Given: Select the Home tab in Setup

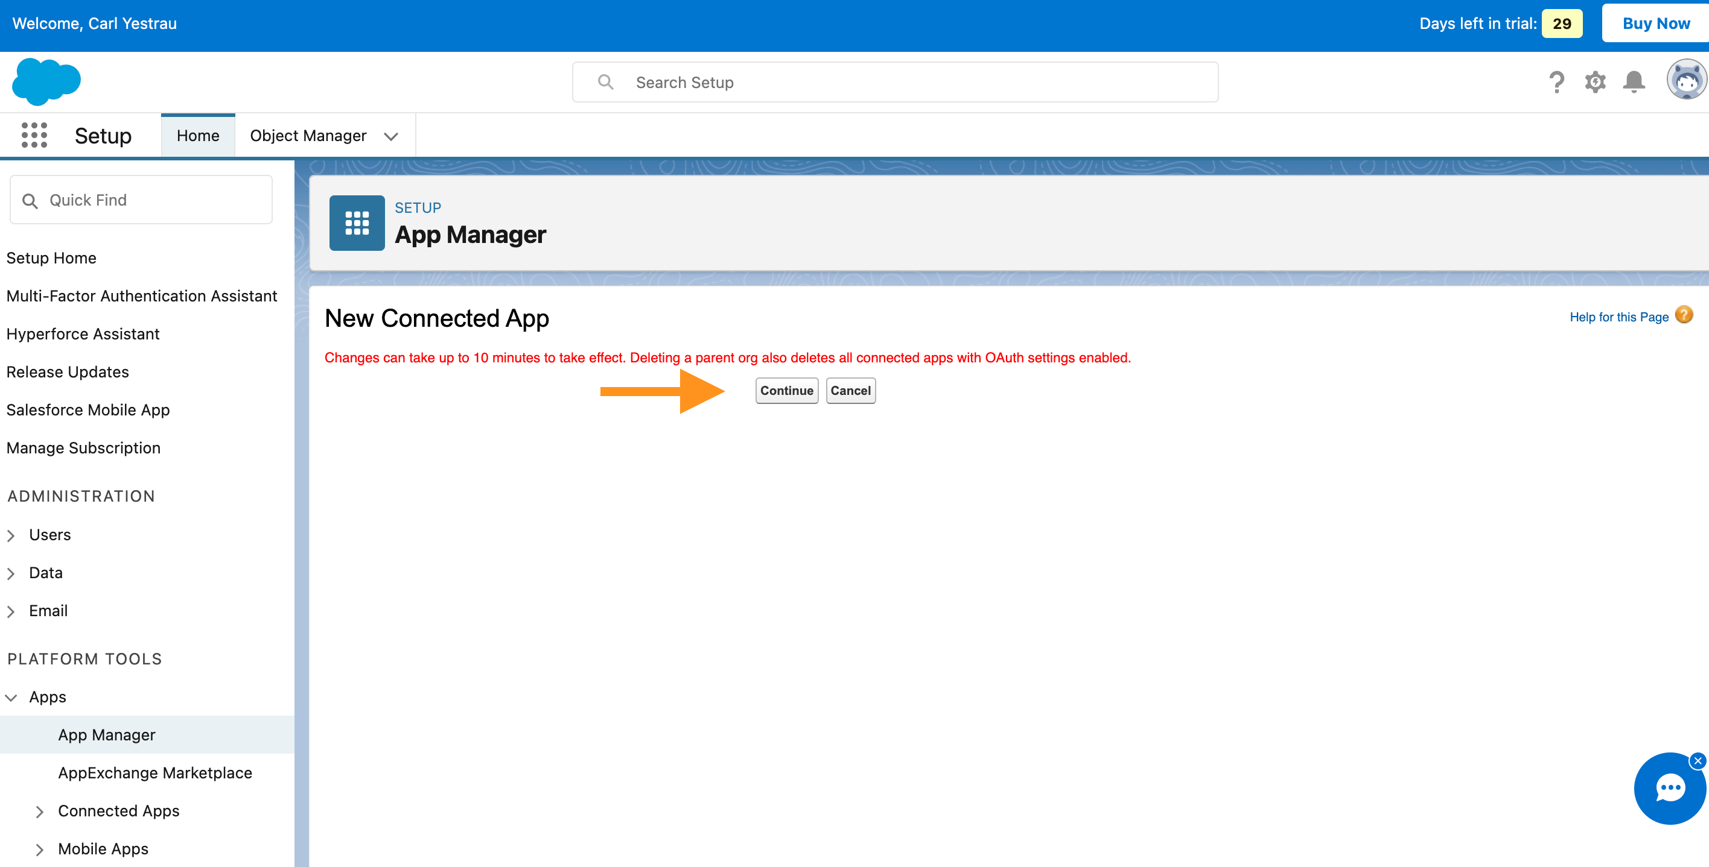Looking at the screenshot, I should click(197, 135).
